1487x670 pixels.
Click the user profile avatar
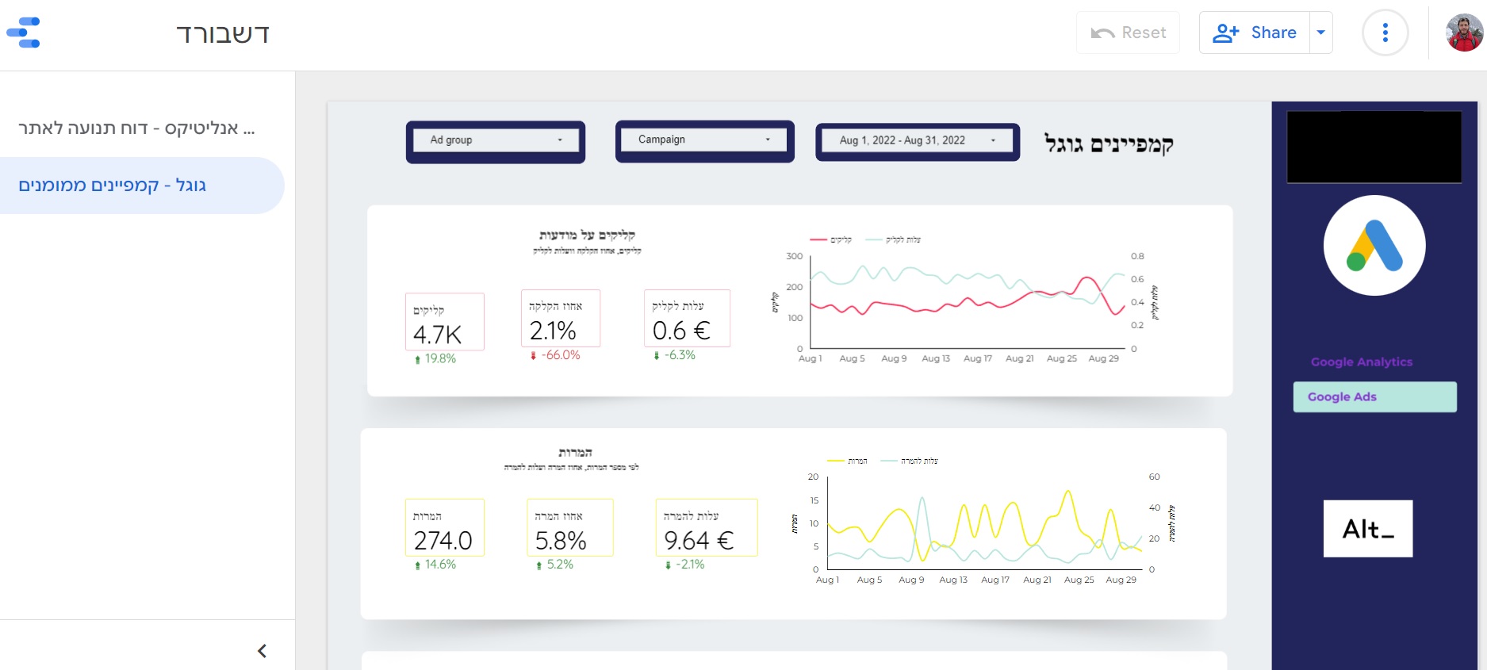[1464, 33]
